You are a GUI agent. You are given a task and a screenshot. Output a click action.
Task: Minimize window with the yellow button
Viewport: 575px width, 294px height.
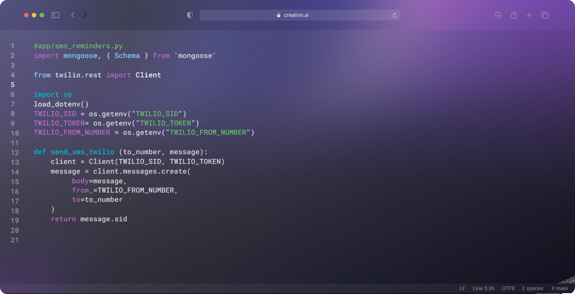(34, 15)
